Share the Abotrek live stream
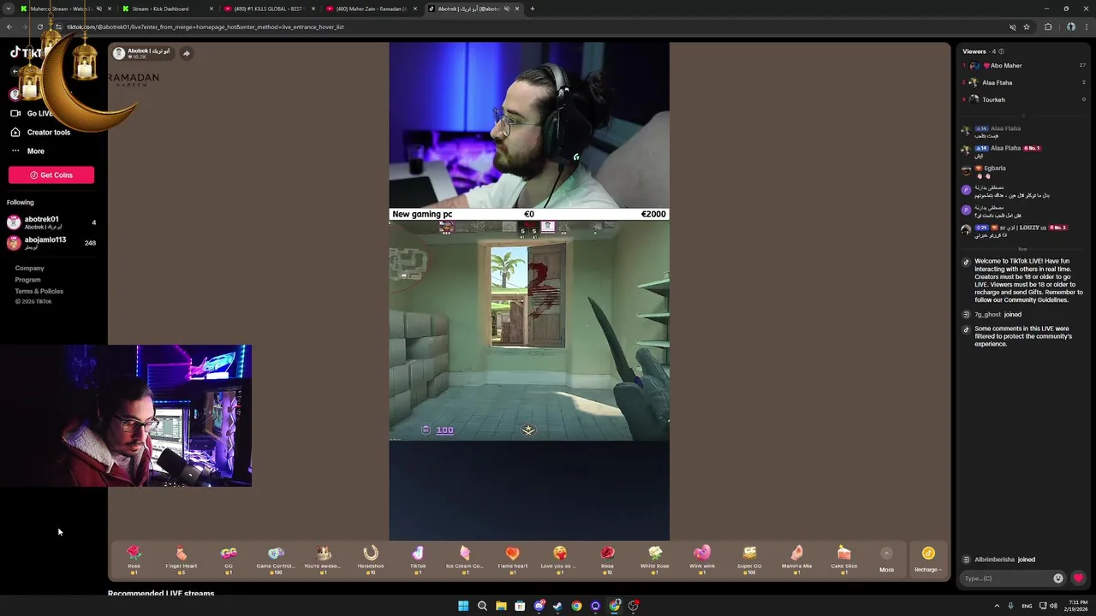The image size is (1096, 616). click(x=186, y=53)
